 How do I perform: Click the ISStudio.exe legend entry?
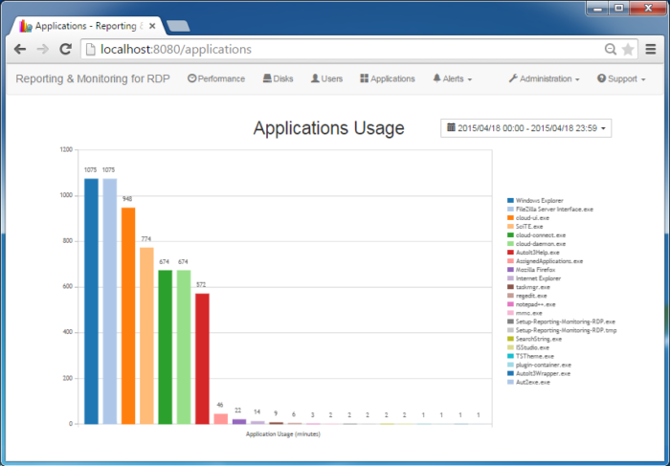tap(528, 347)
